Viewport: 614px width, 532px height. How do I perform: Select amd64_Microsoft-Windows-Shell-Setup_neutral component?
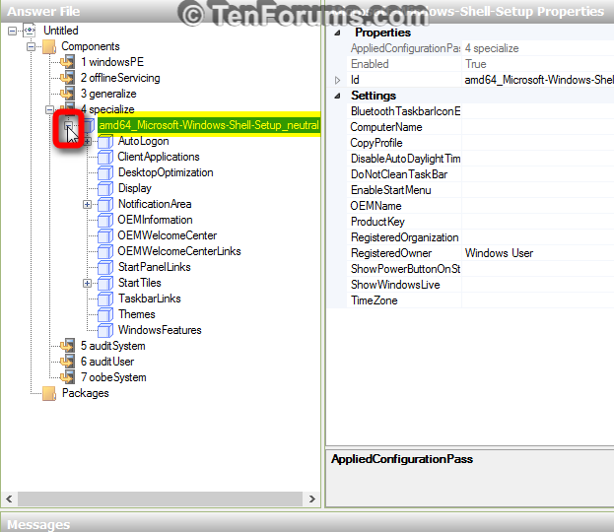click(209, 125)
